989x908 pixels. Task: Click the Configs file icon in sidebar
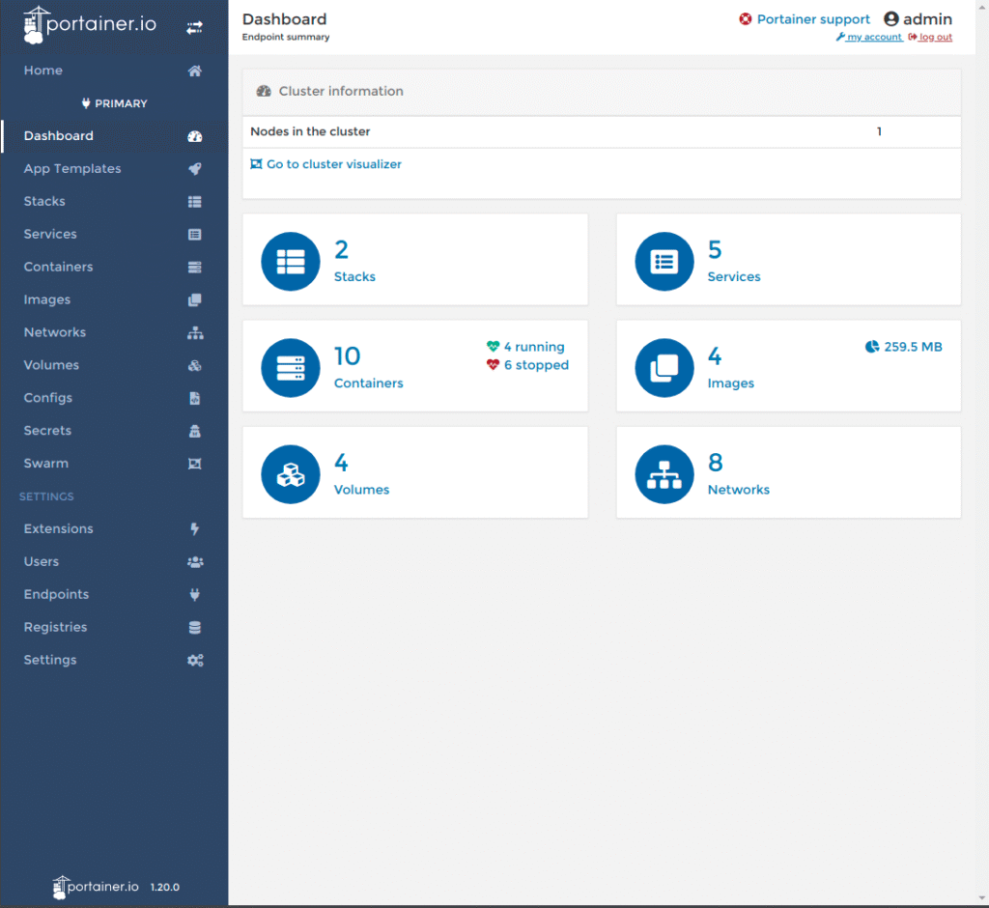click(195, 398)
